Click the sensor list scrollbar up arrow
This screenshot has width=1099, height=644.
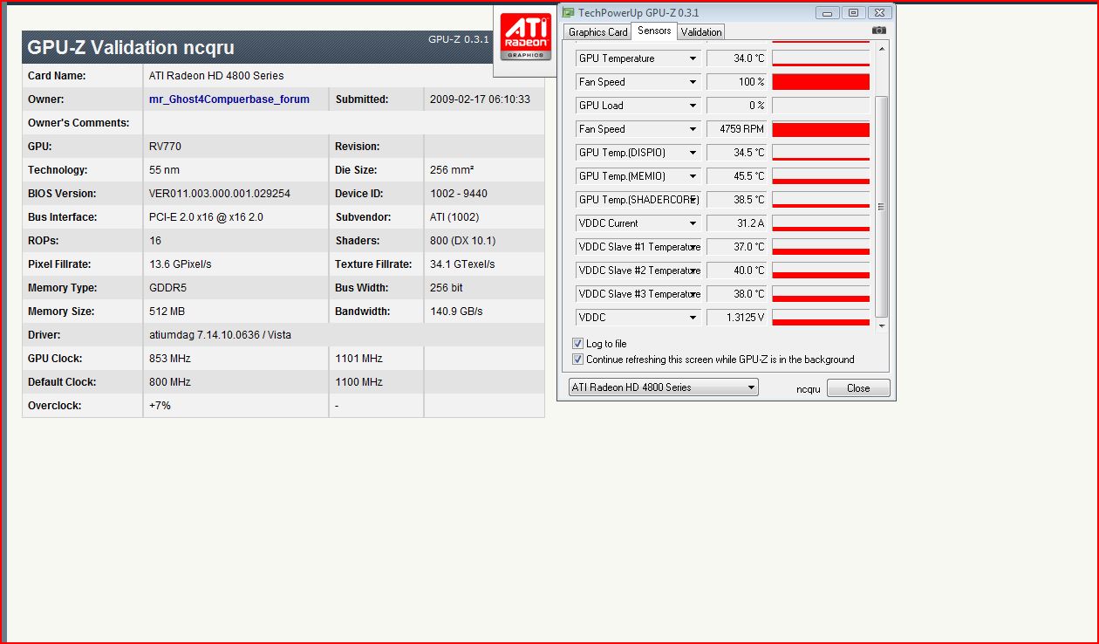[881, 48]
